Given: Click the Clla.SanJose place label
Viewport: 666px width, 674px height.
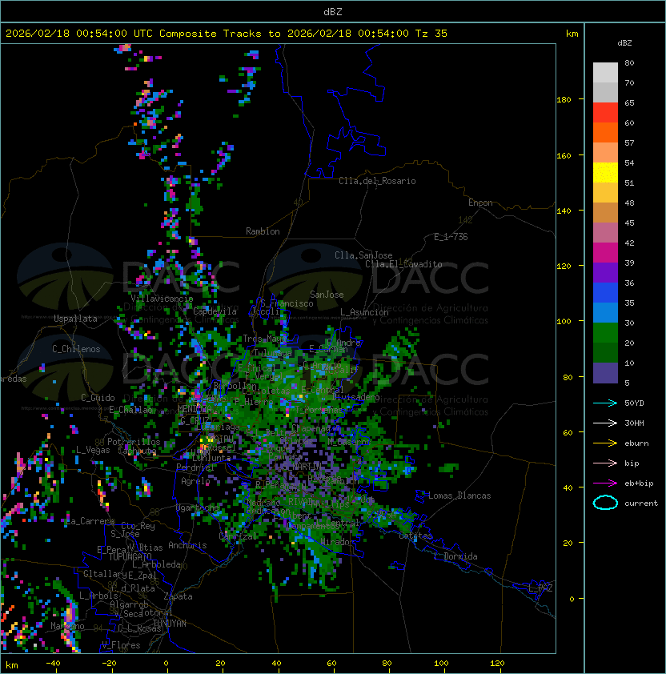Looking at the screenshot, I should point(363,255).
